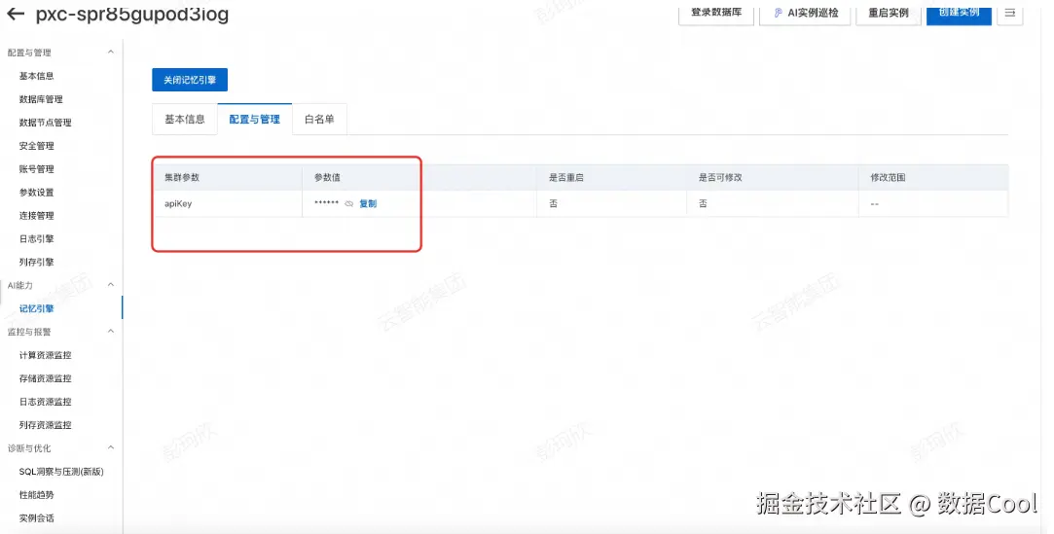Open 数据库管理 in the sidebar
1054x534 pixels.
point(41,99)
